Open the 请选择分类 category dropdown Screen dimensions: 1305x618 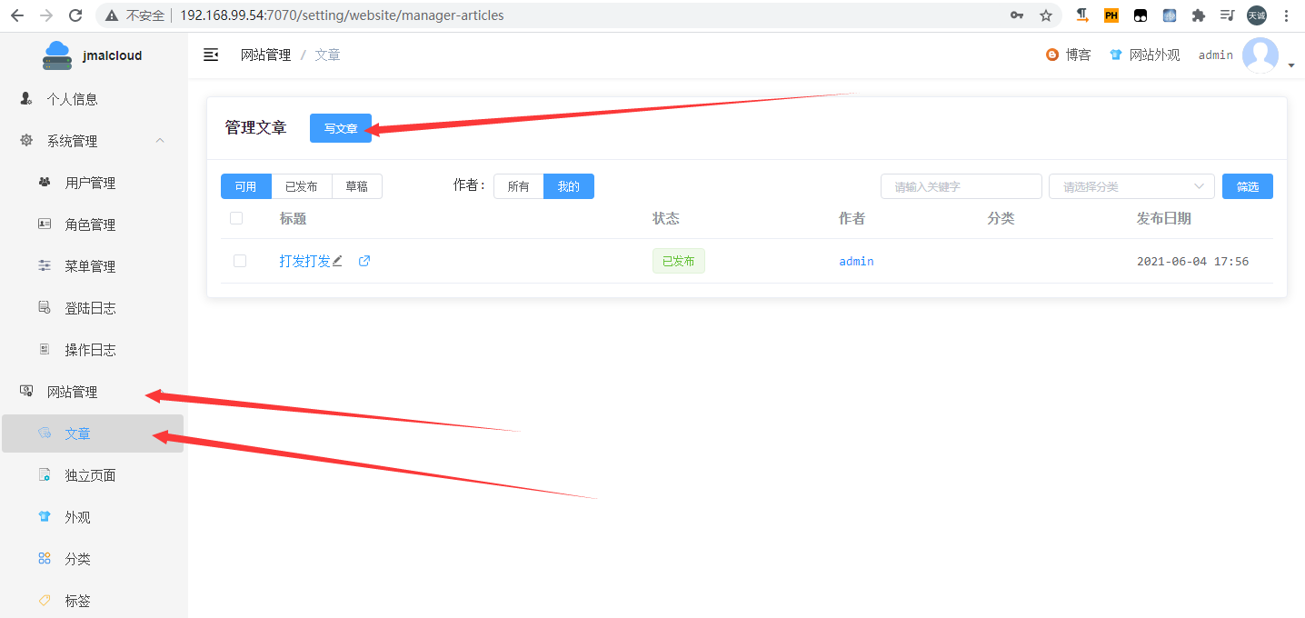click(1131, 186)
